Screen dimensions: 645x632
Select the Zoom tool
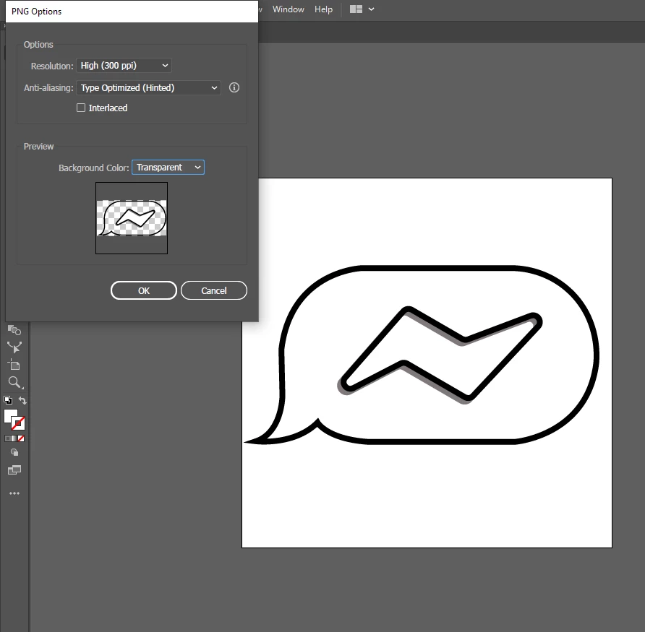coord(14,383)
